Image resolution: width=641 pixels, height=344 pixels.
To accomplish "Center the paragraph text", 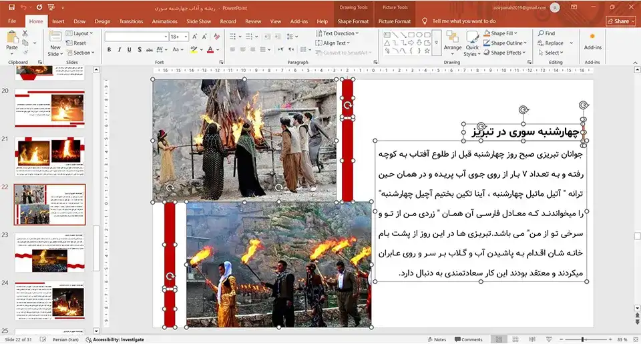I will (x=243, y=50).
